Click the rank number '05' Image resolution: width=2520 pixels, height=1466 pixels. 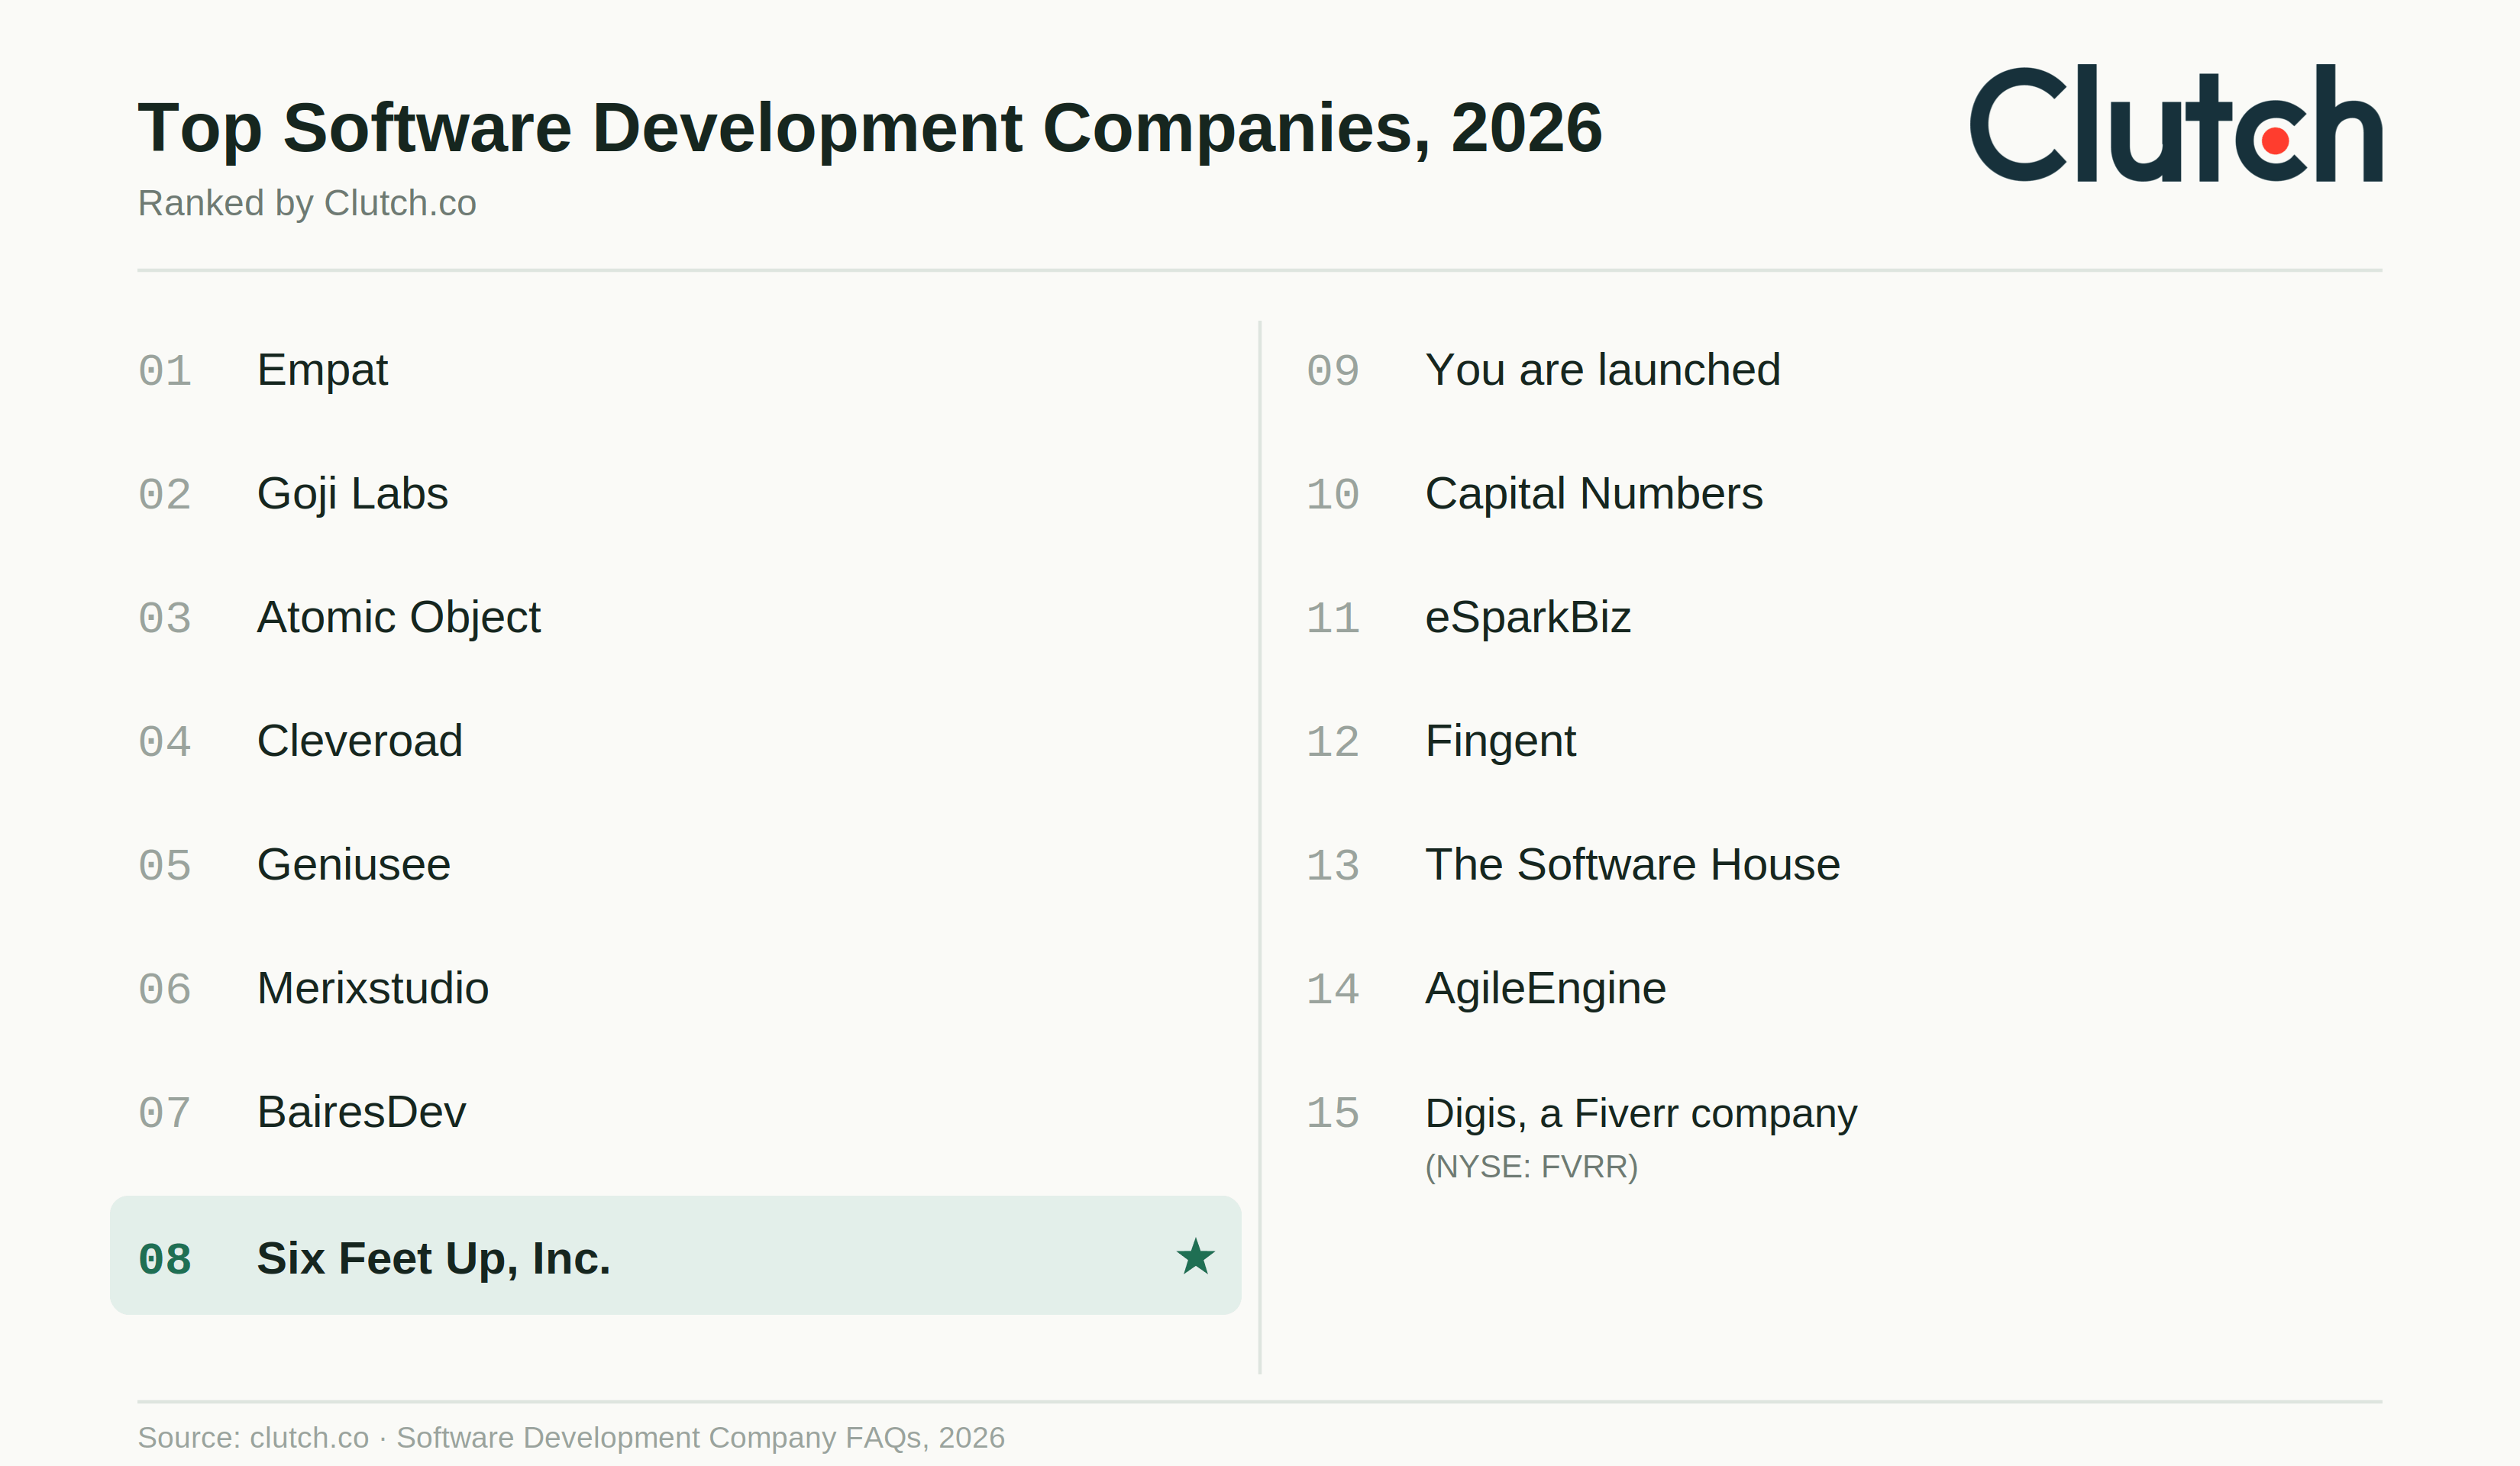click(165, 866)
